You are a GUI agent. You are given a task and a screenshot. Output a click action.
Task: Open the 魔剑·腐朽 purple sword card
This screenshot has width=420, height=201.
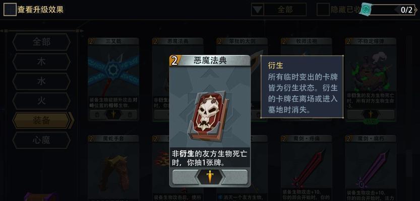click(371, 165)
